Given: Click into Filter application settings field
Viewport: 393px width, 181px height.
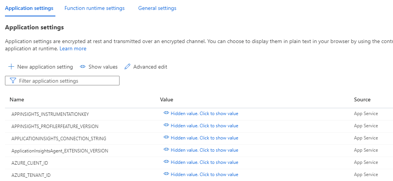Looking at the screenshot, I should tap(62, 81).
